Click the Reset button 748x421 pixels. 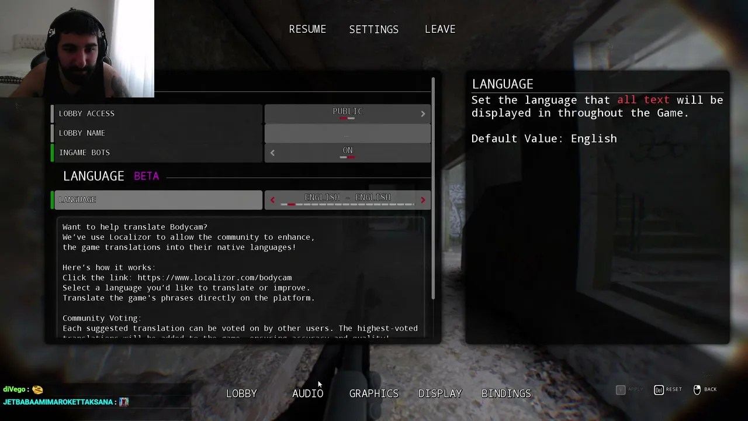point(668,389)
